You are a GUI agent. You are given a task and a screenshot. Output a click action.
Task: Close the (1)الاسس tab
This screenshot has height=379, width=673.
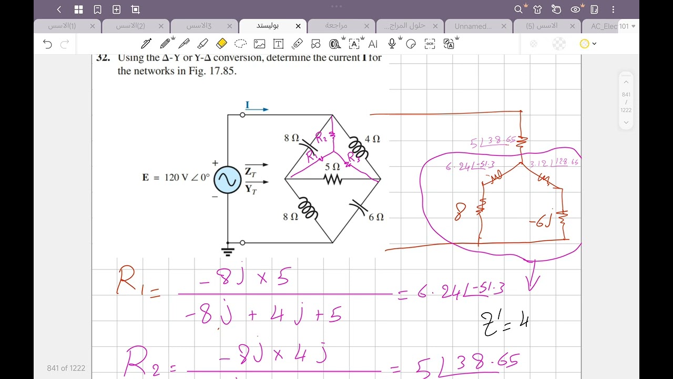coord(93,26)
